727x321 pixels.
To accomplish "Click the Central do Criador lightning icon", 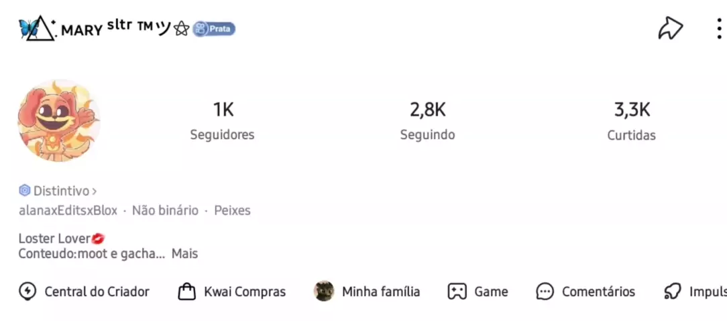I will pyautogui.click(x=27, y=292).
